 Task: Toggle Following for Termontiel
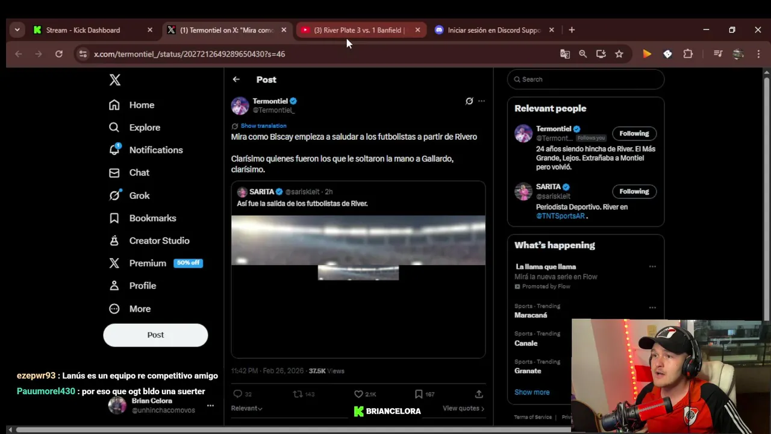[x=634, y=133]
